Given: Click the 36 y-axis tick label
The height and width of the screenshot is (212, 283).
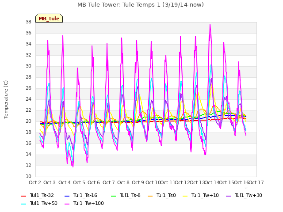Looking at the screenshot, I should coord(28,33).
